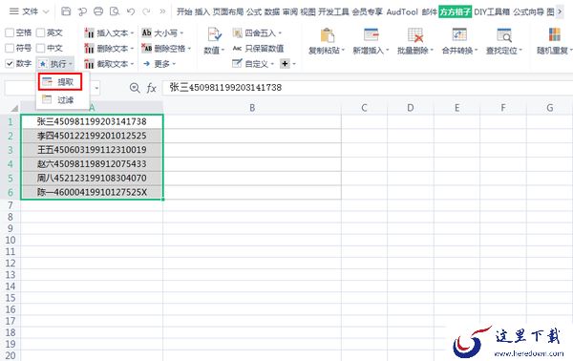
Task: Click the fx insert function icon
Action: [x=151, y=88]
